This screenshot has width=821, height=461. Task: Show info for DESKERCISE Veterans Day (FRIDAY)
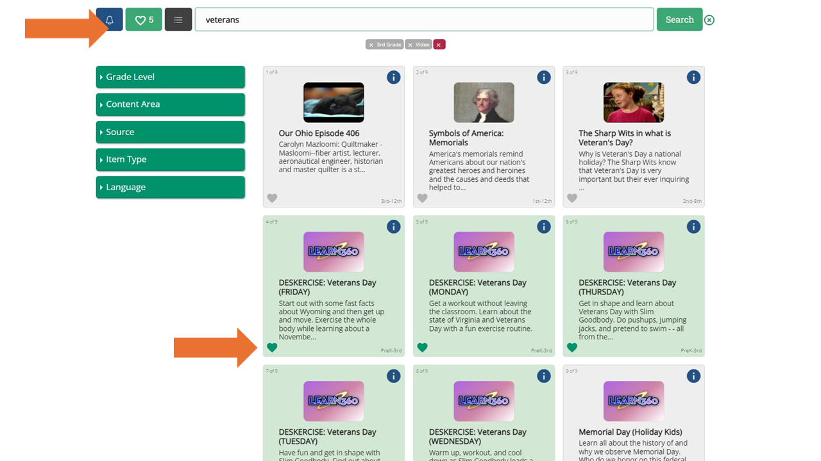pyautogui.click(x=394, y=227)
